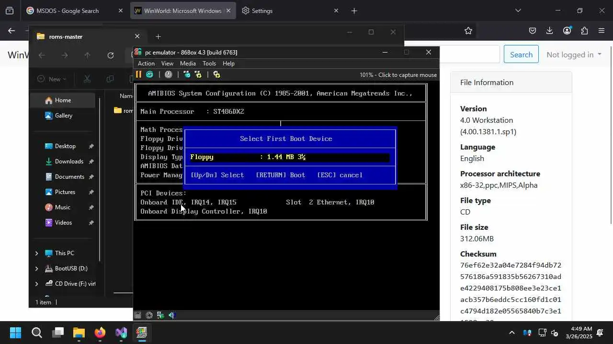This screenshot has width=613, height=344.
Task: Pause the 86Box emulation
Action: 138,75
